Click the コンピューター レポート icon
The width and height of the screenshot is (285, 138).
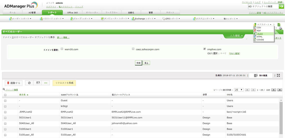(102, 19)
